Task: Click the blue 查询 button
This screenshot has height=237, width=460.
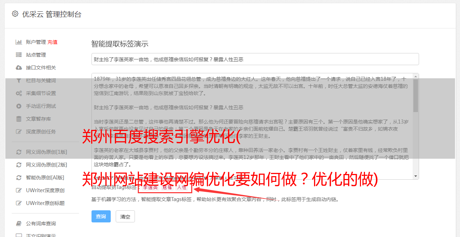Action: click(x=101, y=216)
